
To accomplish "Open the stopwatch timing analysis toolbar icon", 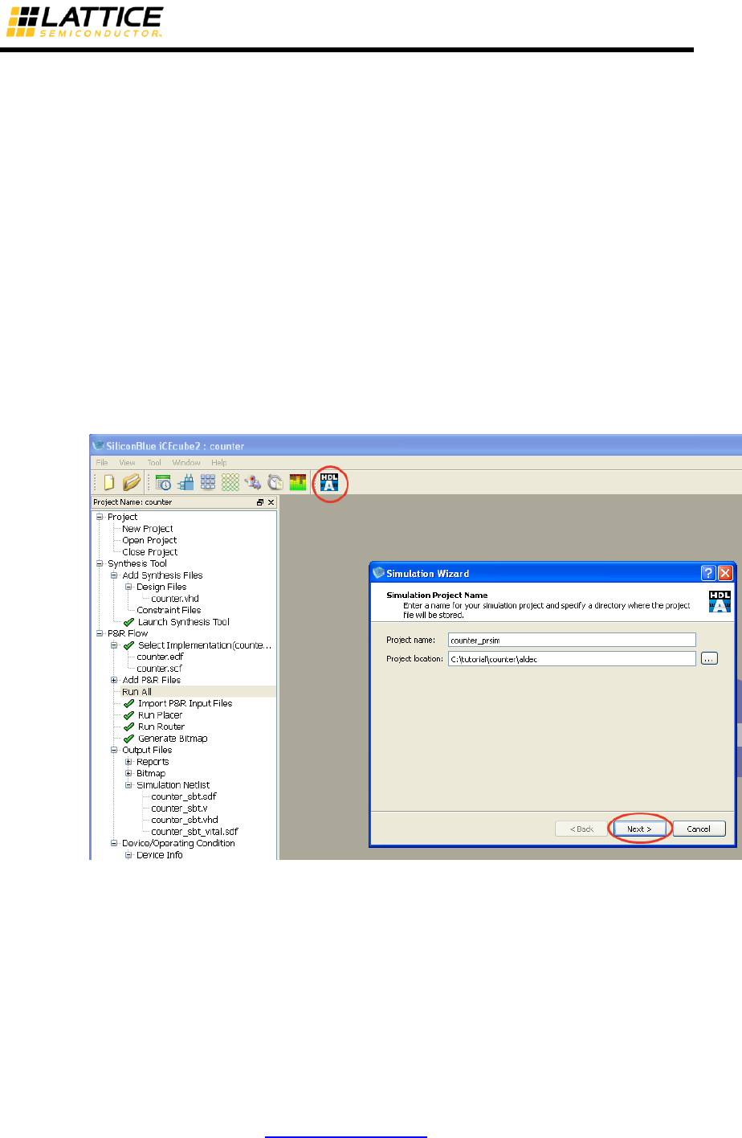I will (275, 482).
